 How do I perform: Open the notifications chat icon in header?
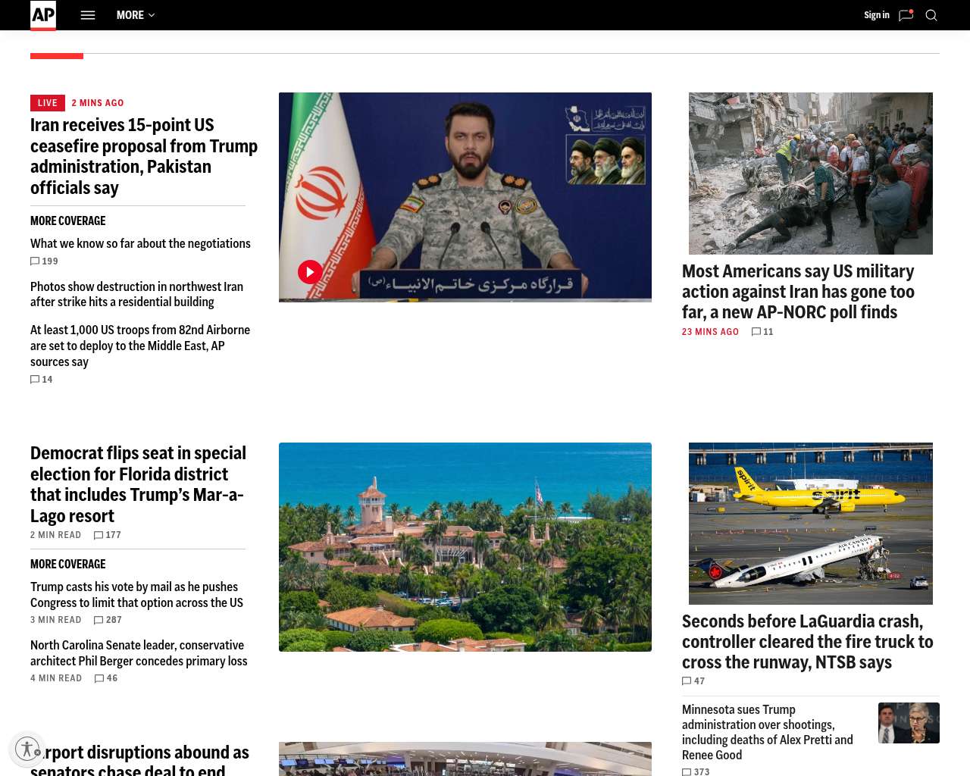[906, 15]
